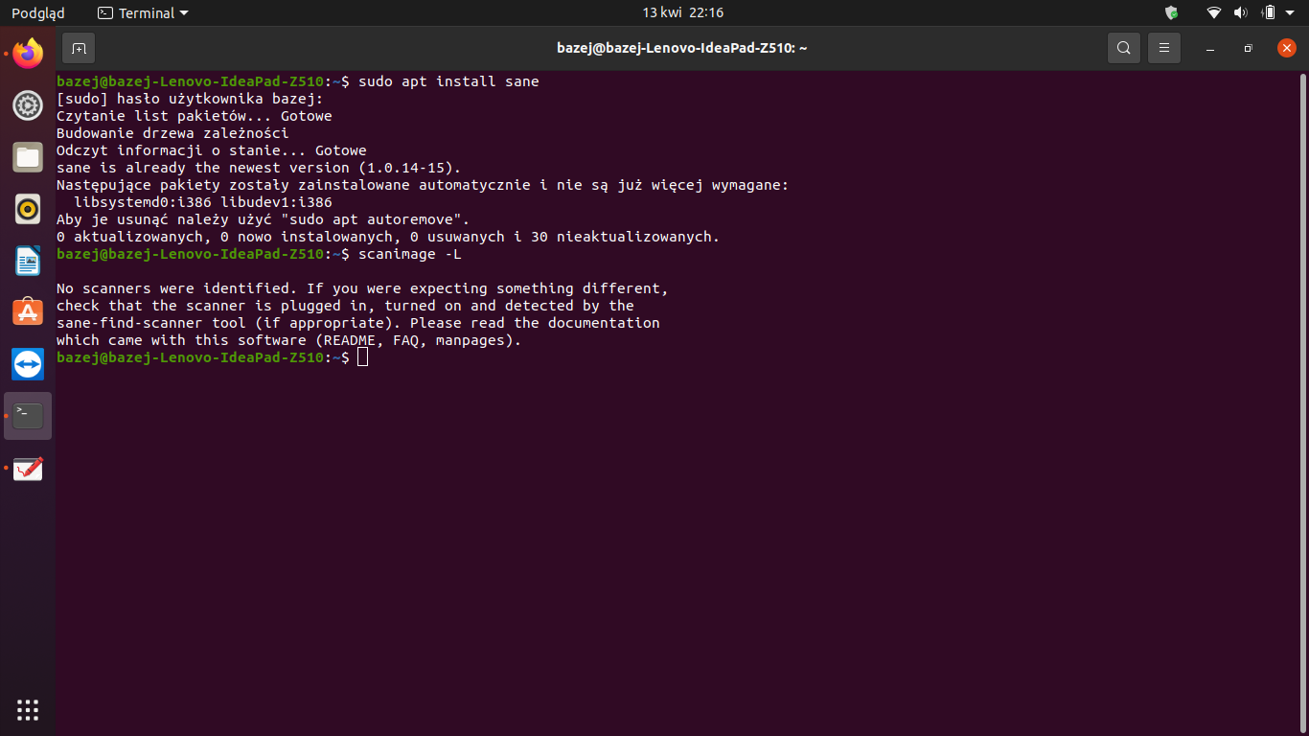Open Ubuntu Software store icon
The image size is (1309, 736).
click(x=28, y=312)
